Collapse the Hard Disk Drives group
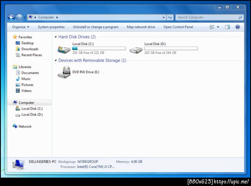Image resolution: width=251 pixels, height=186 pixels. (x=56, y=37)
